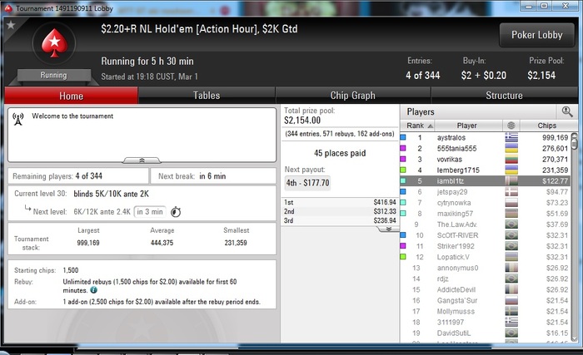The image size is (583, 355).
Task: Click the 2nd place $312.33 payout row
Action: [x=340, y=211]
